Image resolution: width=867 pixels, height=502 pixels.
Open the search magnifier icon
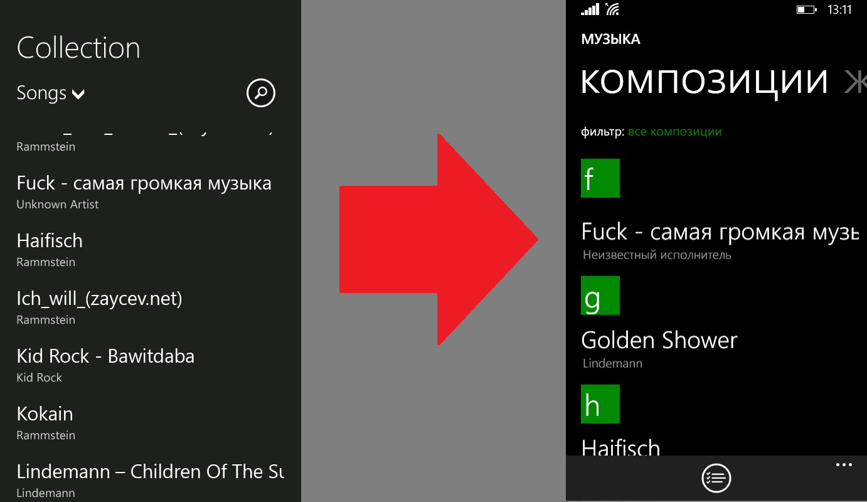261,93
